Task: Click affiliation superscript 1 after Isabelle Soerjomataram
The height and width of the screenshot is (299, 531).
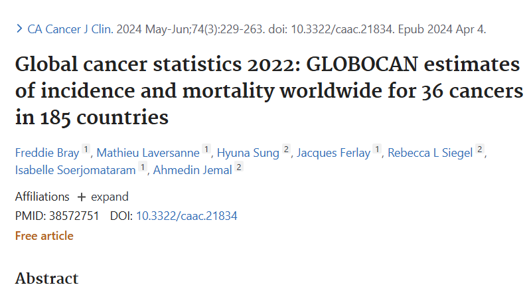Action: click(x=142, y=167)
